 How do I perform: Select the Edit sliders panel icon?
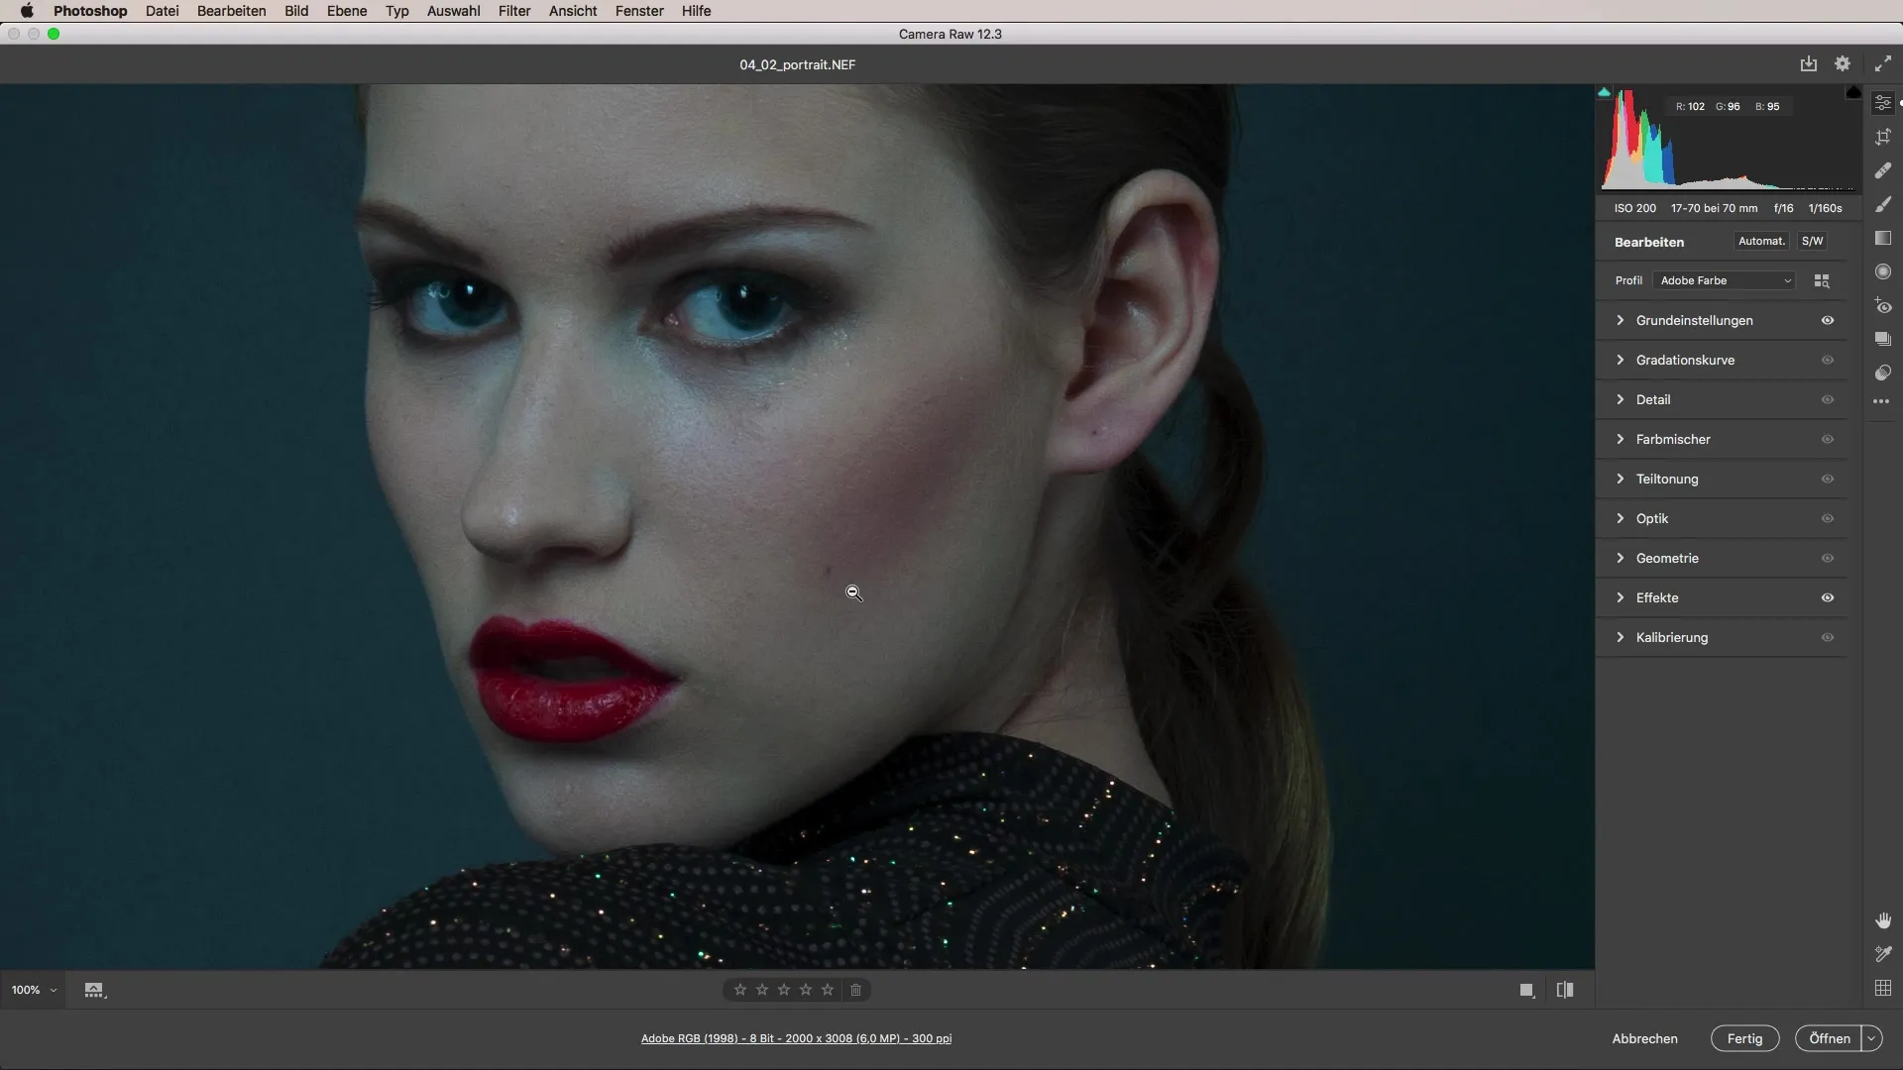coord(1883,103)
